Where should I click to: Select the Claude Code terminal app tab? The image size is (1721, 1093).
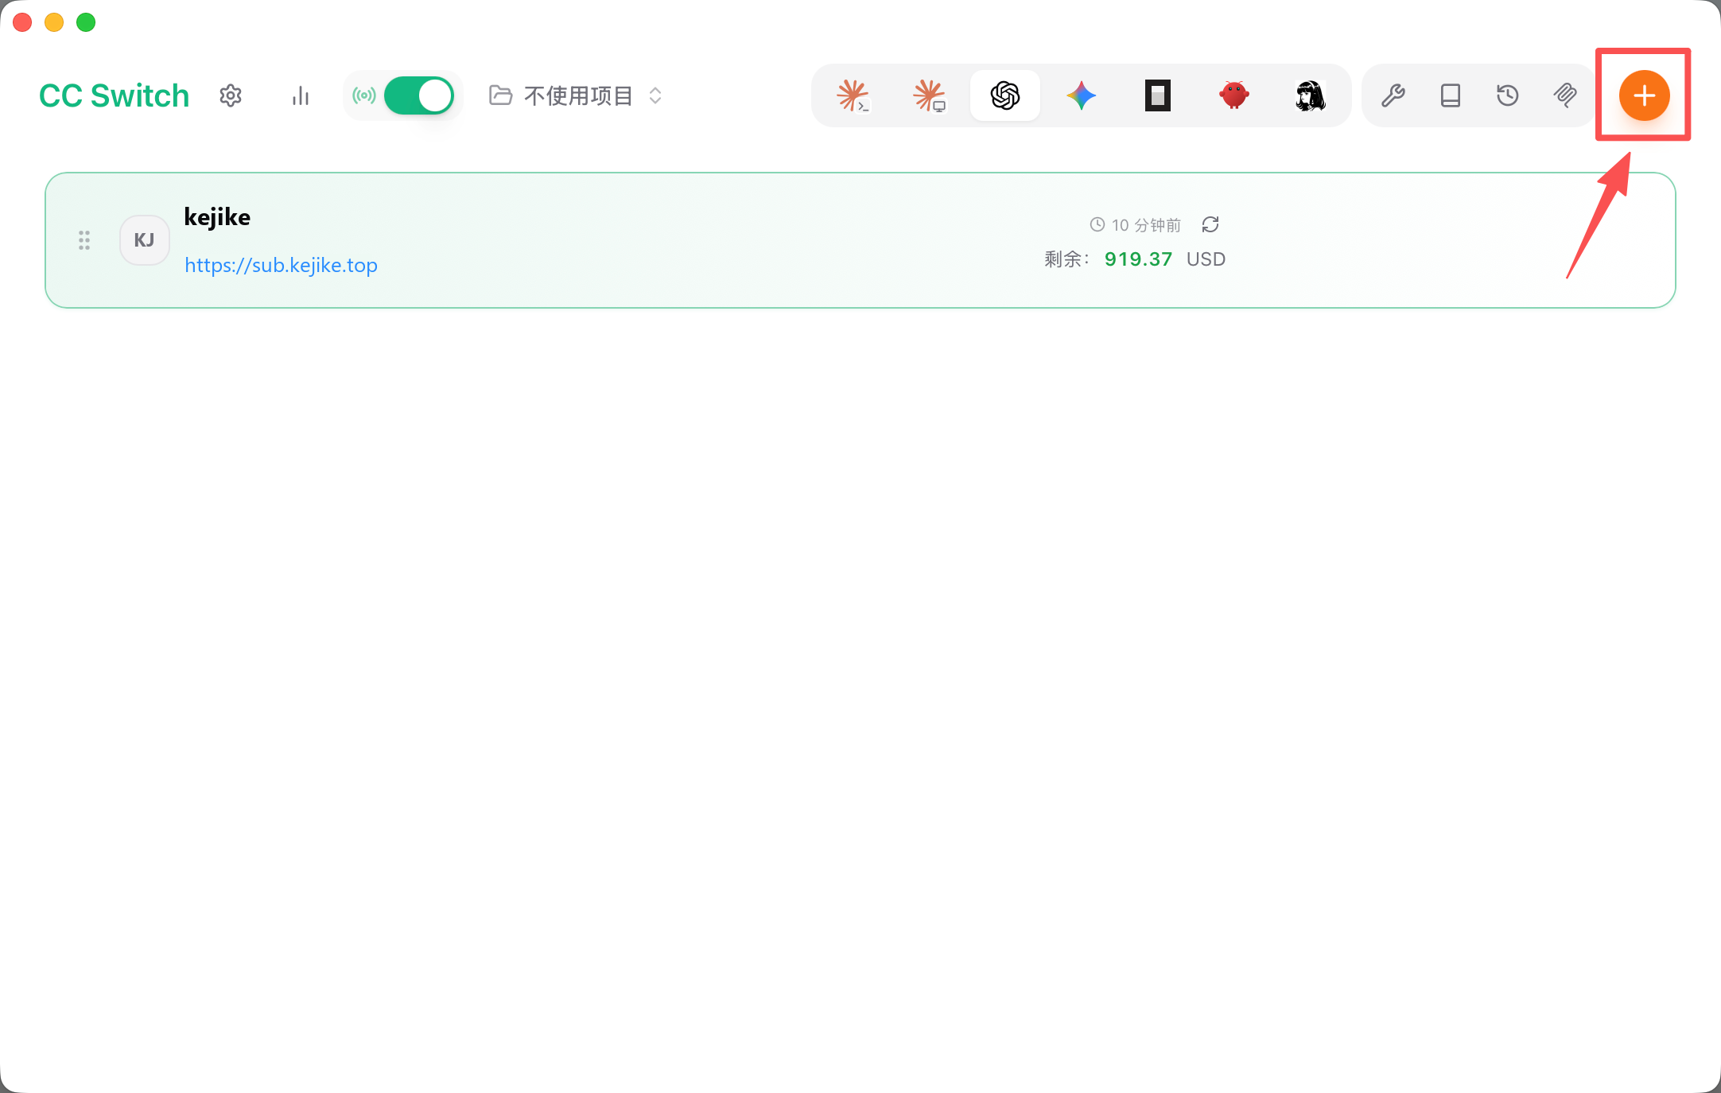[853, 95]
